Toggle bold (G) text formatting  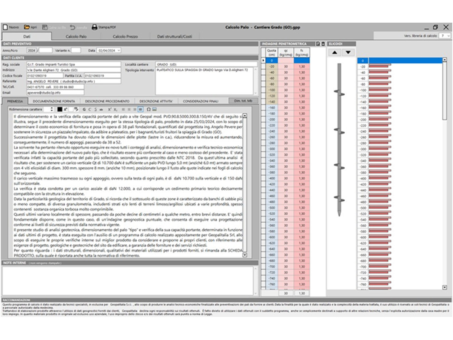(84, 109)
